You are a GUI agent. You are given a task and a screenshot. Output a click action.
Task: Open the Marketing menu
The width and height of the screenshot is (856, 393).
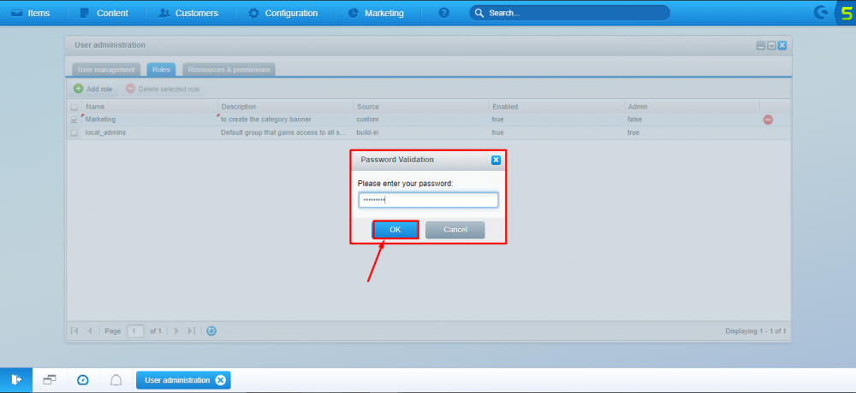click(x=377, y=13)
